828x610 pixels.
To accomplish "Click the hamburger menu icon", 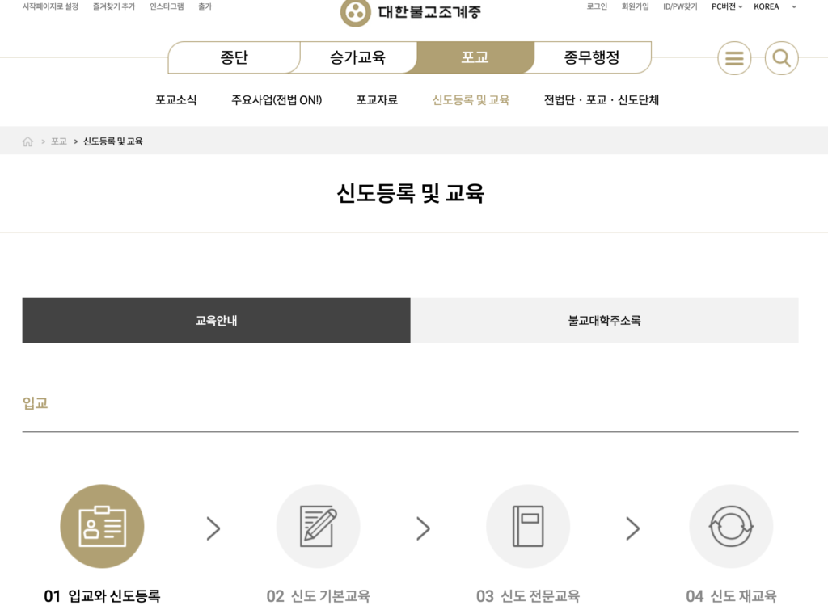I will 734,58.
